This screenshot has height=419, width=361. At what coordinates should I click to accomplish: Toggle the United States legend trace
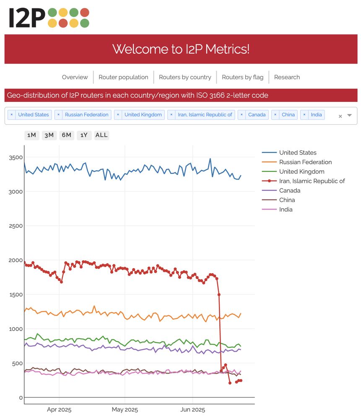(289, 153)
